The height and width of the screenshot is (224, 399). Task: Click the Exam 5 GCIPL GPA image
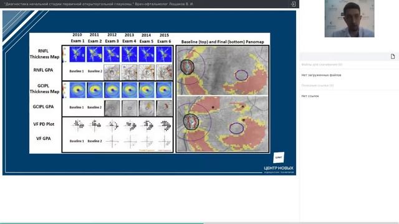[x=147, y=108]
